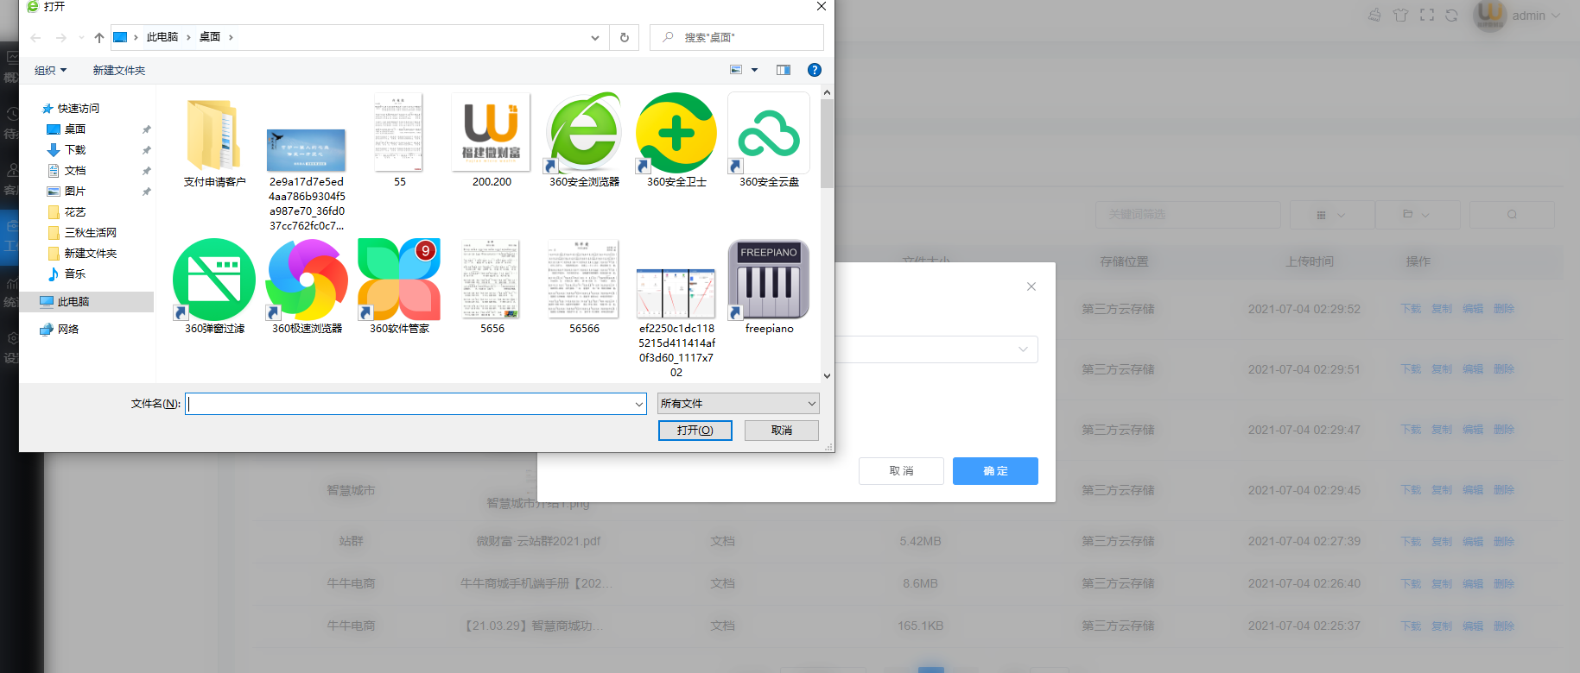Expand the modal select dropdown chevron

click(x=1023, y=349)
